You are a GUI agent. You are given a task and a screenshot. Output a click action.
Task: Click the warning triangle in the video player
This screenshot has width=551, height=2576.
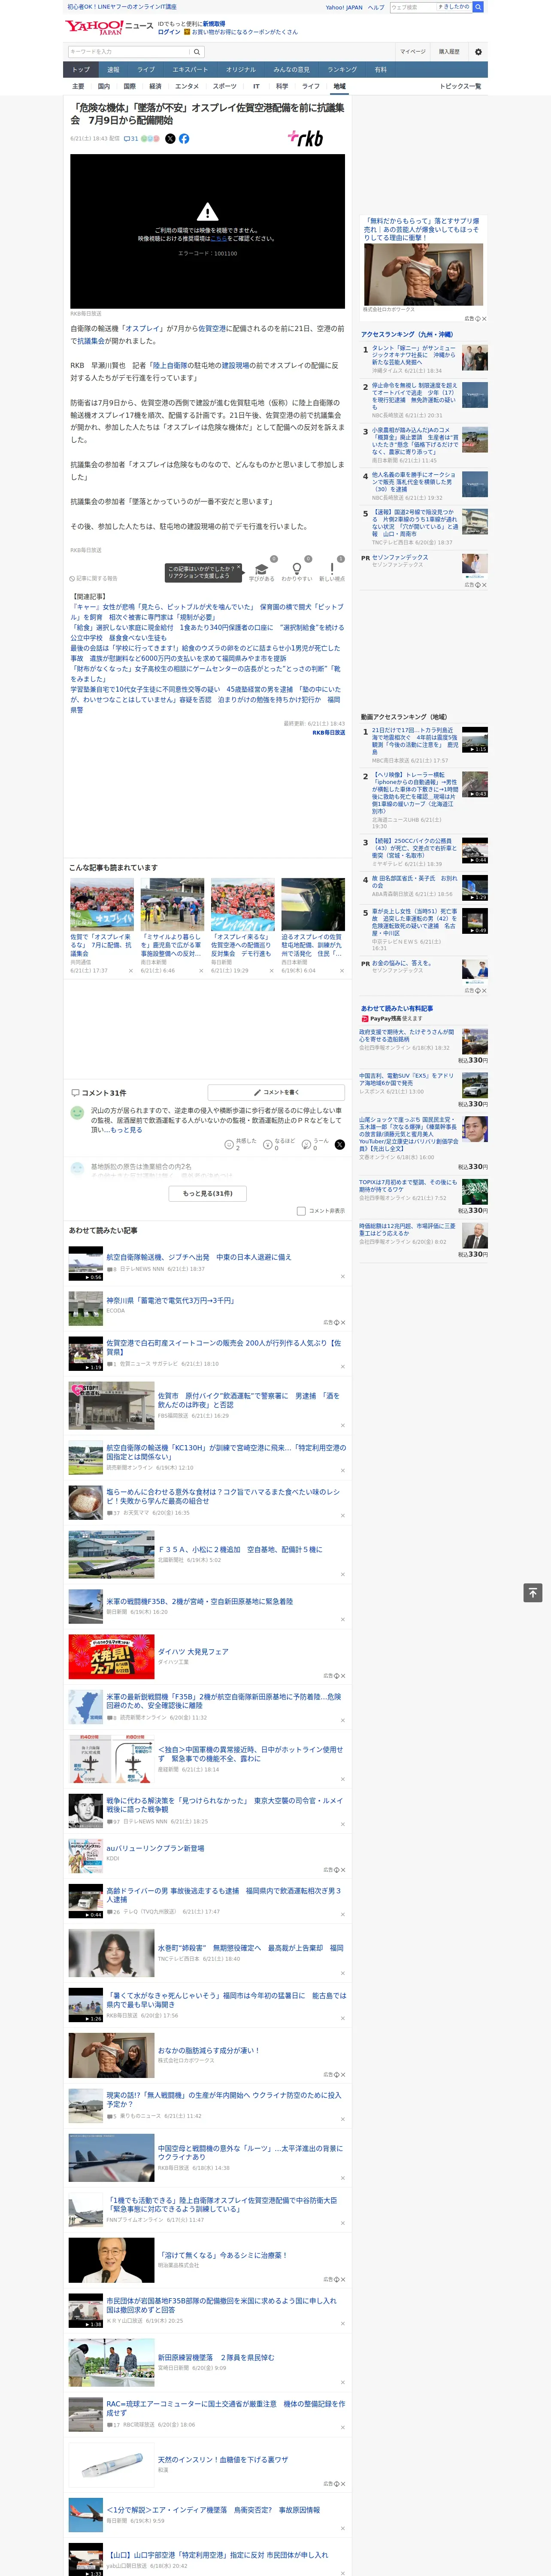(x=207, y=212)
